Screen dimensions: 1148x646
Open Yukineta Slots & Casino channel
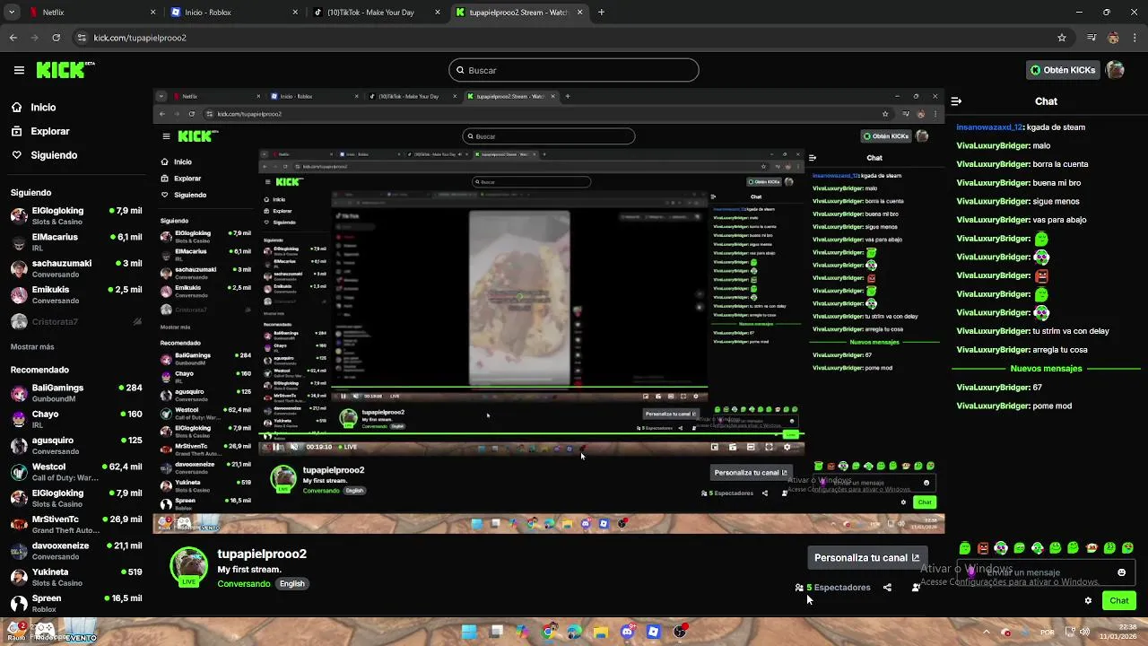[x=75, y=577]
